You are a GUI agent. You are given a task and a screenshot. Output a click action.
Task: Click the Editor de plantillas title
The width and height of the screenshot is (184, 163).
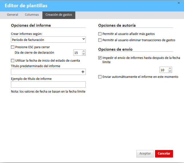[x=26, y=6]
